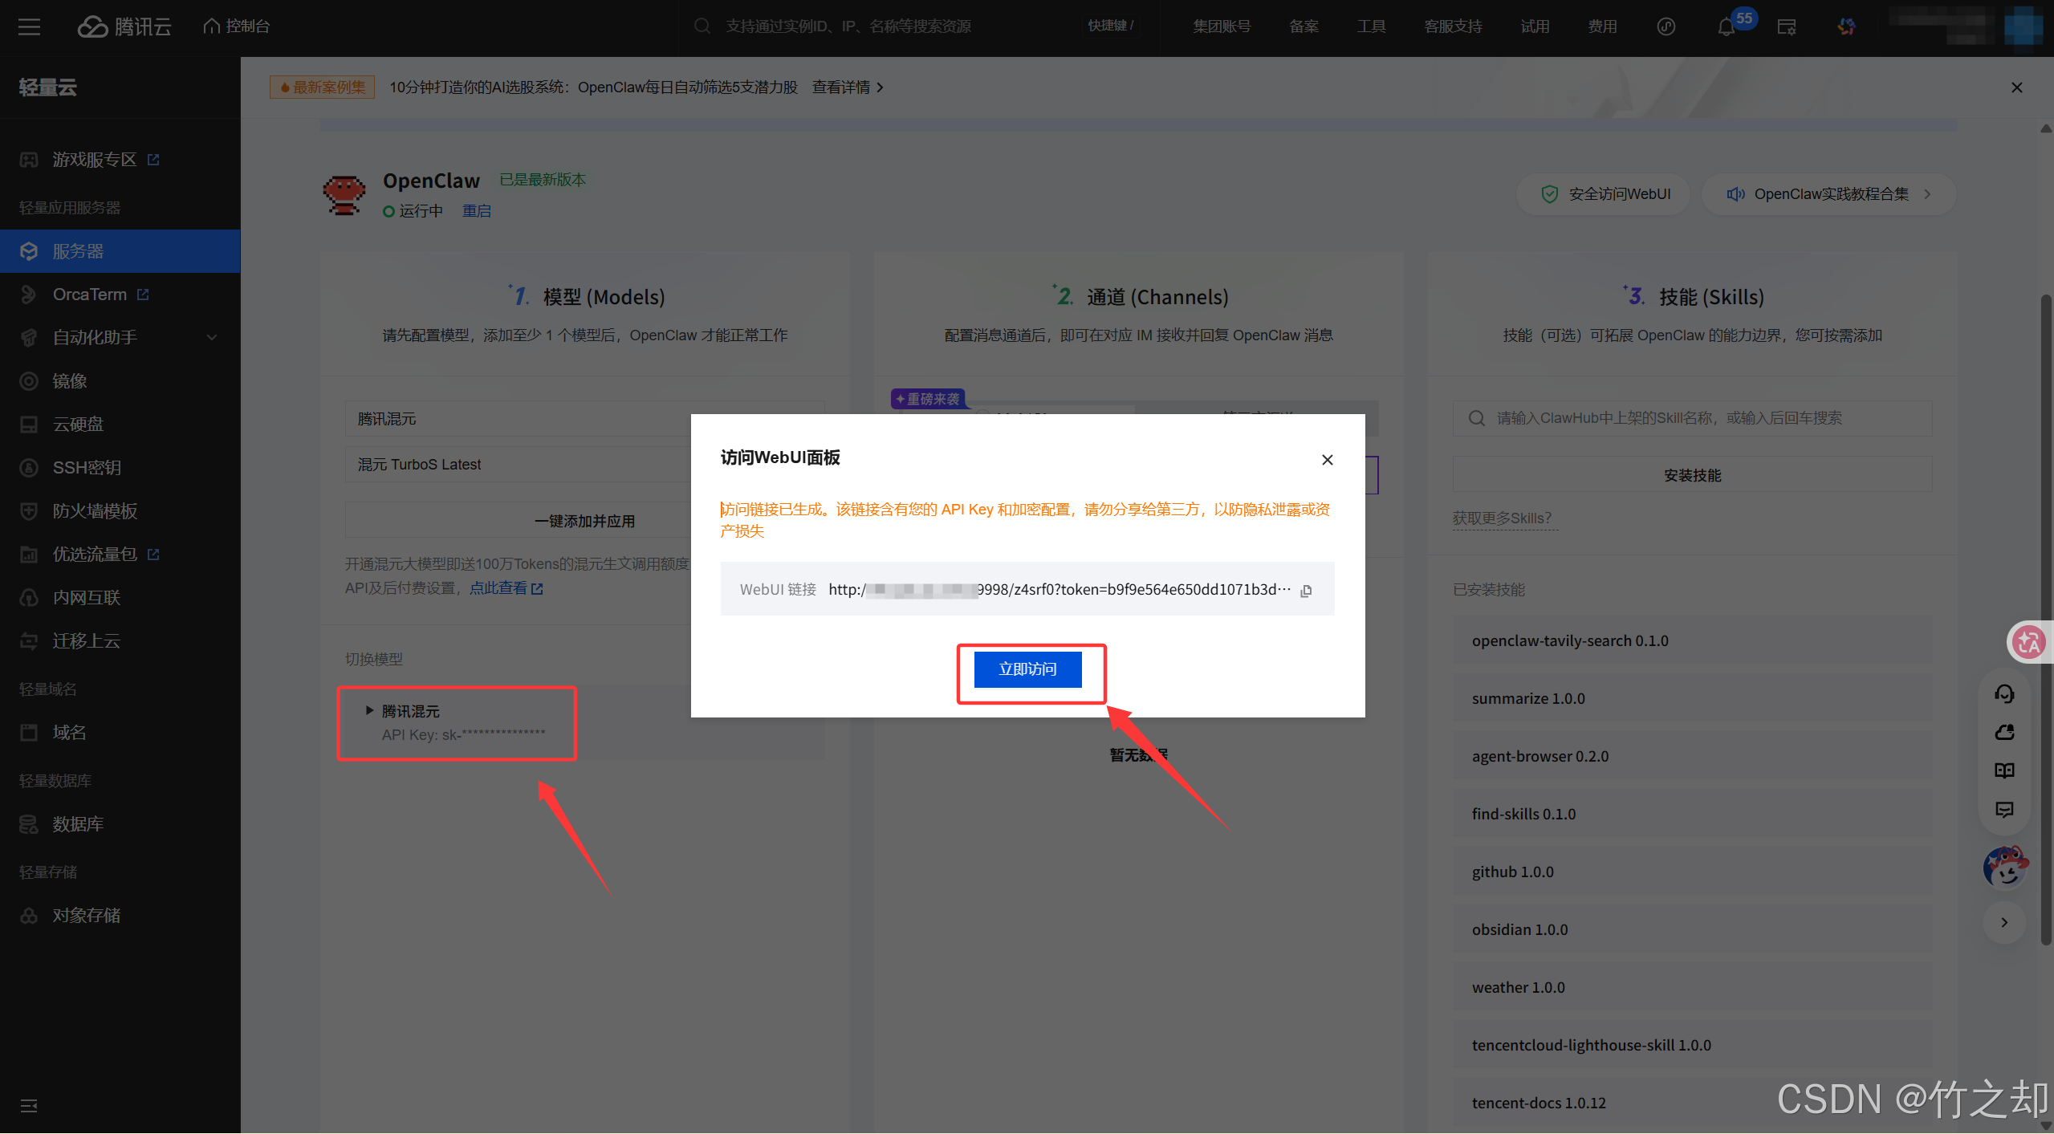Close the 访问WebUI面板 dialog
This screenshot has height=1134, width=2054.
click(x=1328, y=460)
